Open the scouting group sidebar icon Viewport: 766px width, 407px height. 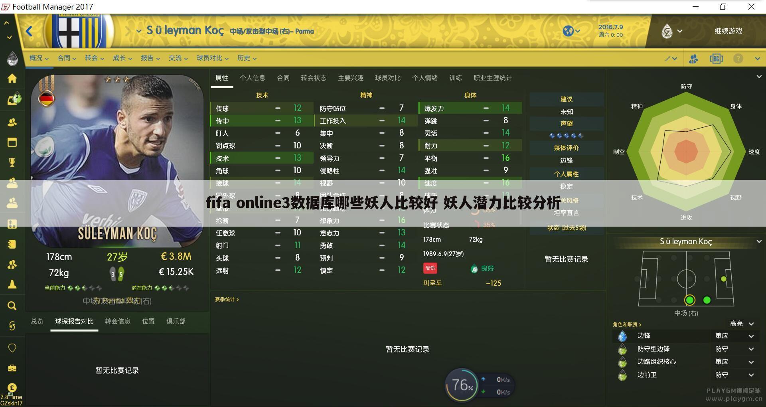12,264
